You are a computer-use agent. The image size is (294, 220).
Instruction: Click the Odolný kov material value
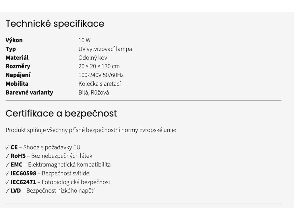click(x=93, y=58)
